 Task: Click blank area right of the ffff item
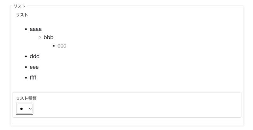point(126,78)
